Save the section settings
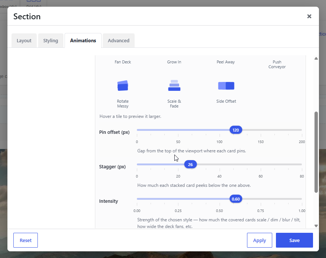326x258 pixels. [294, 240]
